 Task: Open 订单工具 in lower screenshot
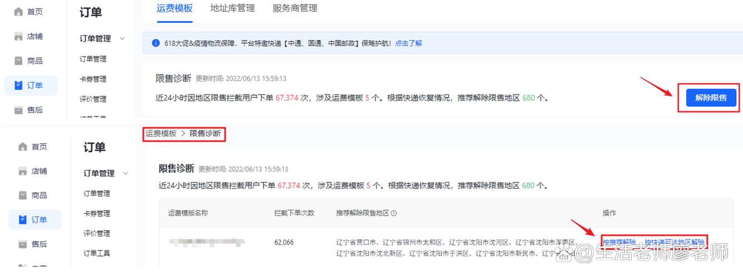97,253
